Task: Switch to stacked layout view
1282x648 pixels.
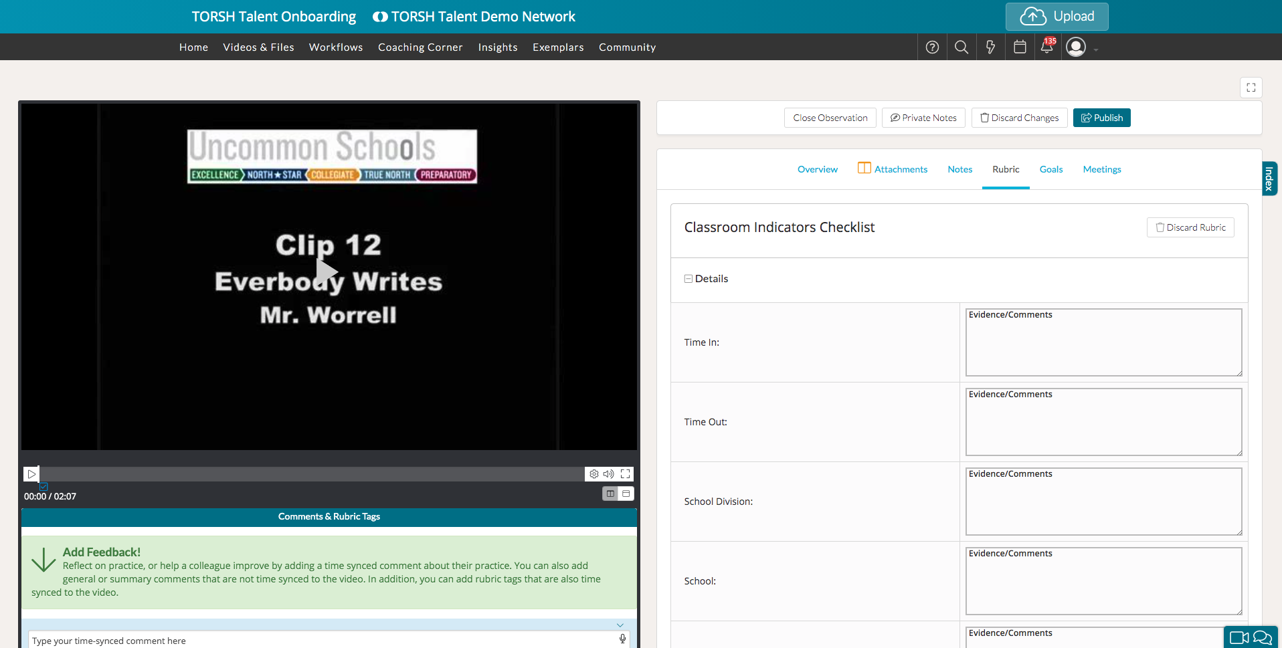Action: click(626, 494)
